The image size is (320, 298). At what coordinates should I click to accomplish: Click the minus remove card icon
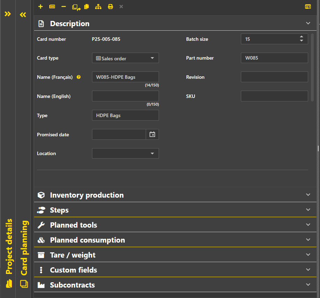click(x=63, y=7)
